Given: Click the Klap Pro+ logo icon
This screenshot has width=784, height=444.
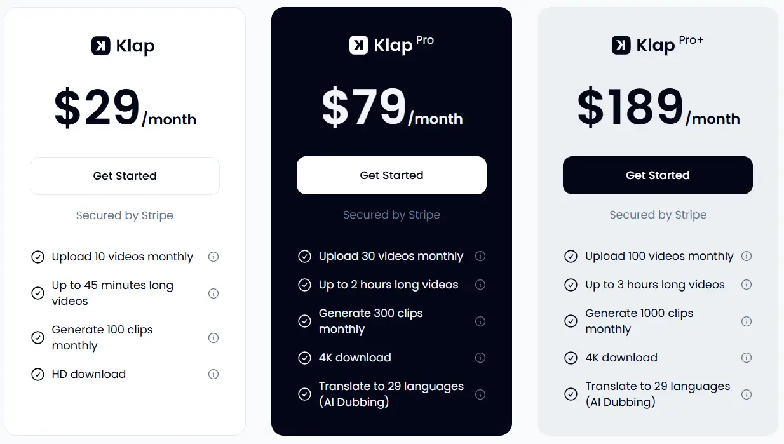Looking at the screenshot, I should coord(621,45).
